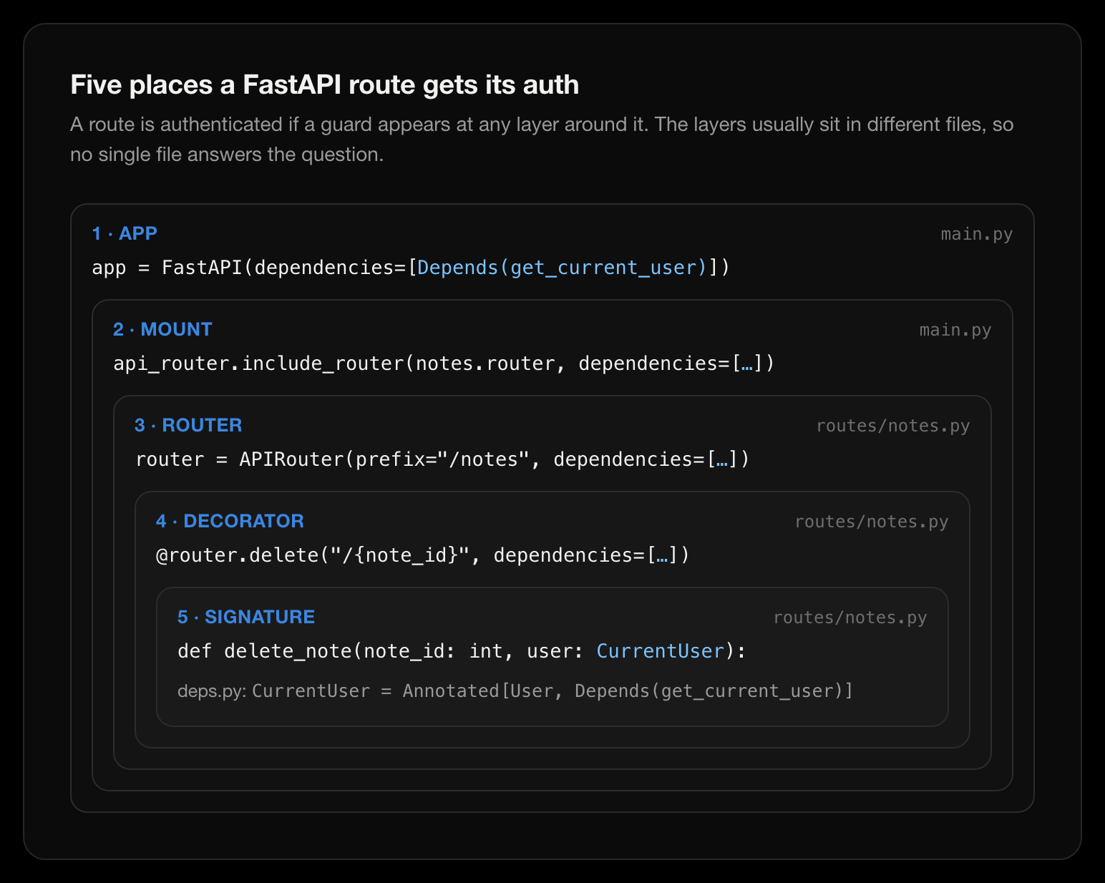Click the 'app = FastAPI(dependencies=...' code line
Viewport: 1105px width, 883px height.
411,268
